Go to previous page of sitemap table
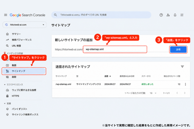 coord(177,93)
